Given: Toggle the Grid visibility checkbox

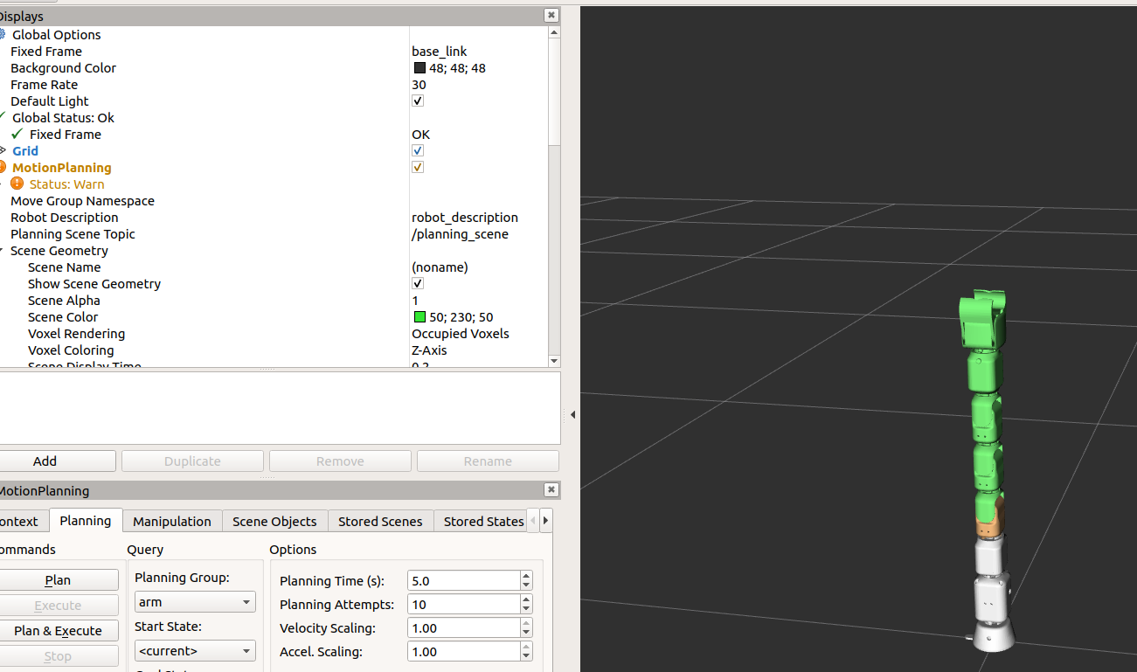Looking at the screenshot, I should (x=418, y=150).
